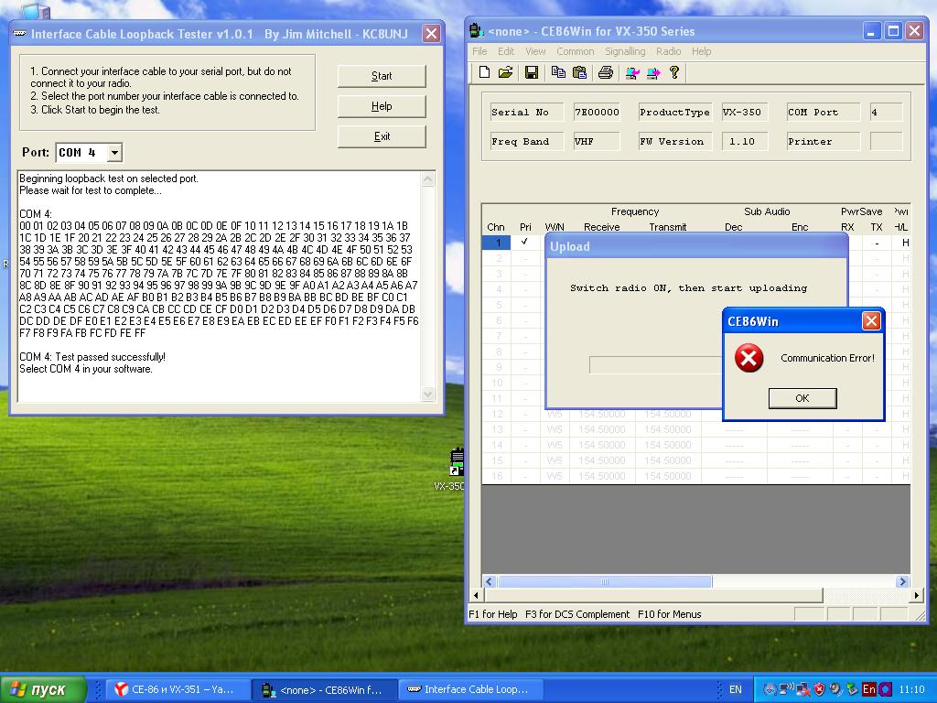Viewport: 937px width, 703px height.
Task: Open the VX-350 desktop shortcut icon
Action: pyautogui.click(x=457, y=461)
